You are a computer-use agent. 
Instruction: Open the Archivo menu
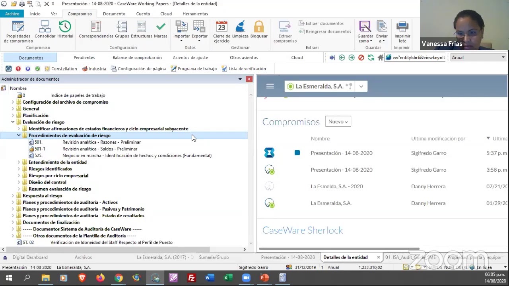pyautogui.click(x=12, y=14)
